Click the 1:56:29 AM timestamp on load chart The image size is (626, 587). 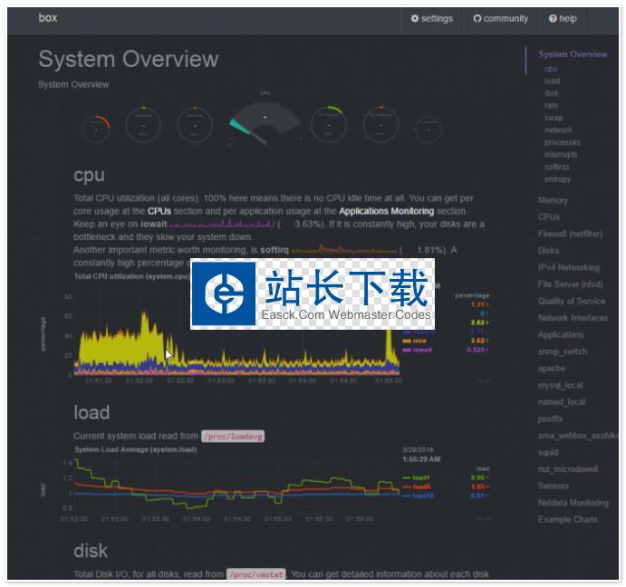[421, 459]
